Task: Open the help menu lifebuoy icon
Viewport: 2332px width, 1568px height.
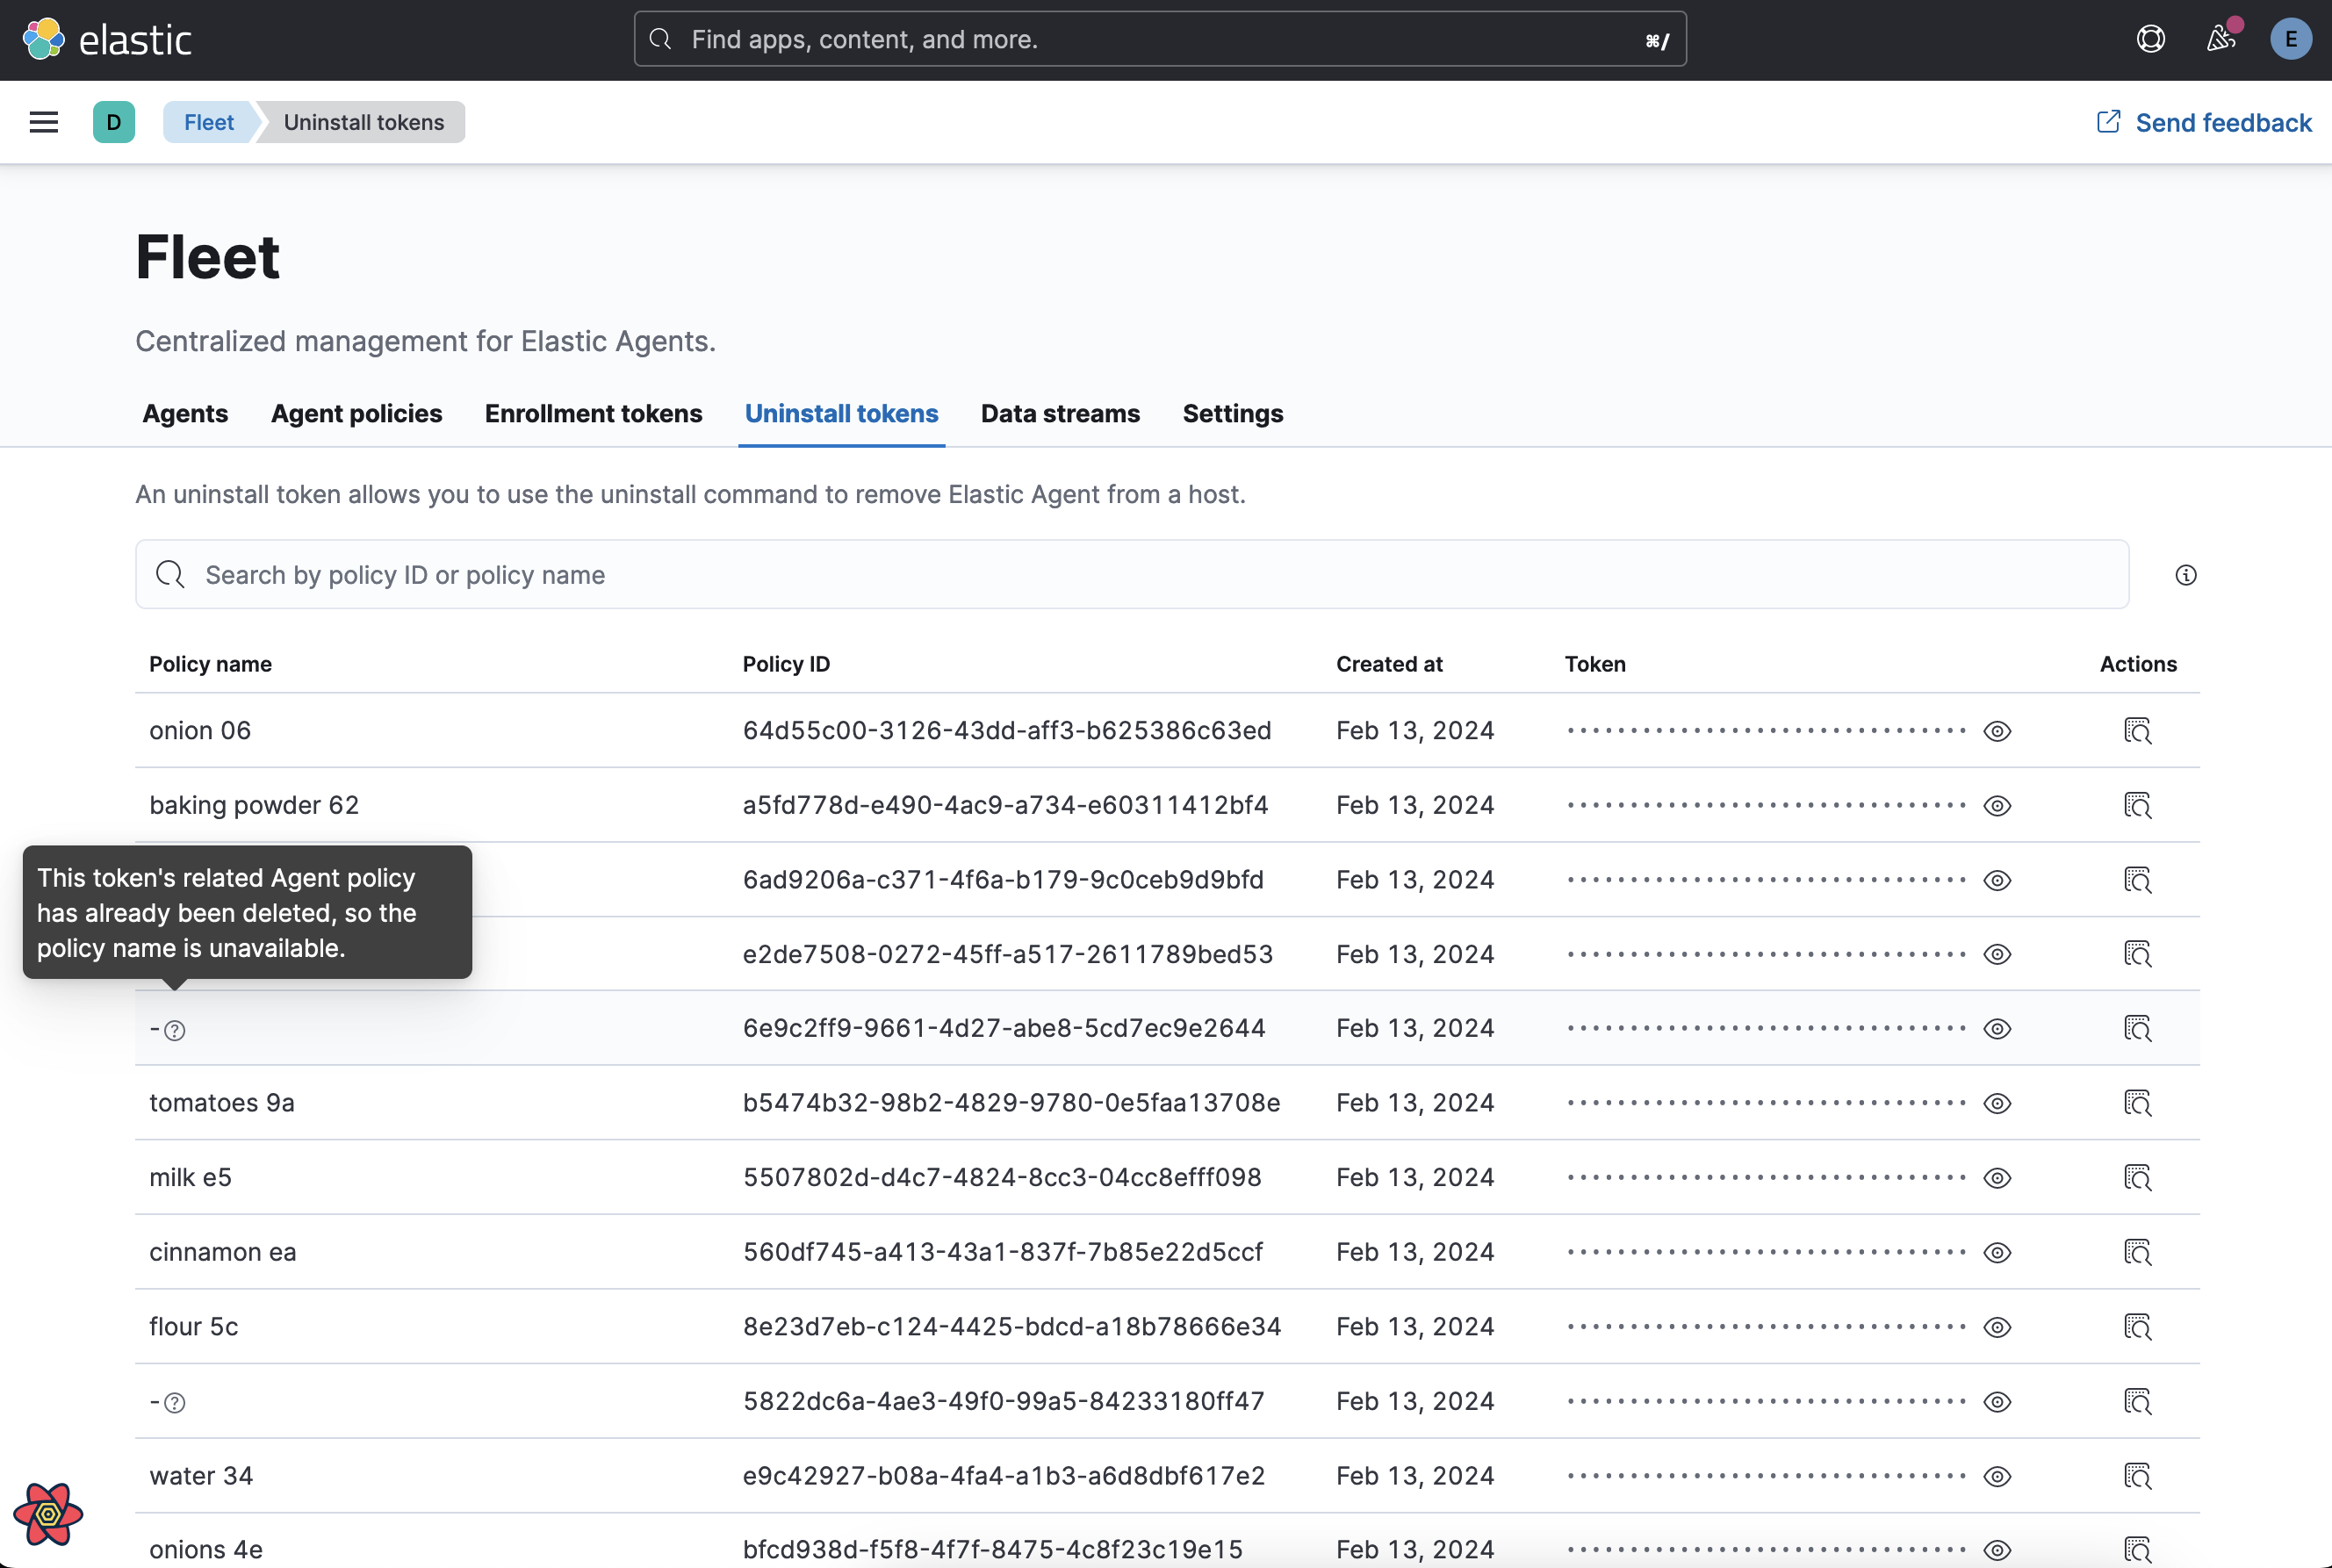Action: coord(2150,39)
